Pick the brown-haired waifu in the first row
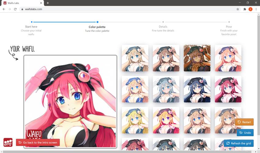260x153 pixels. click(166, 58)
